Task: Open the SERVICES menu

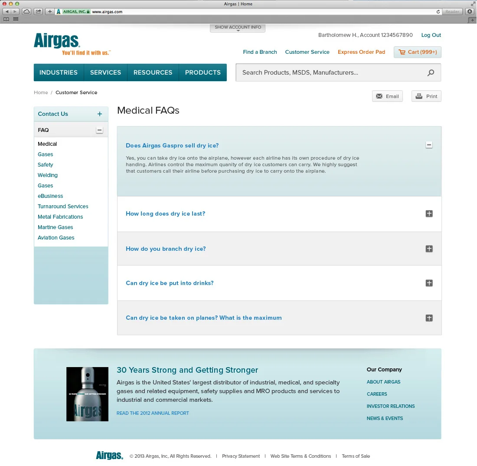Action: pos(105,72)
